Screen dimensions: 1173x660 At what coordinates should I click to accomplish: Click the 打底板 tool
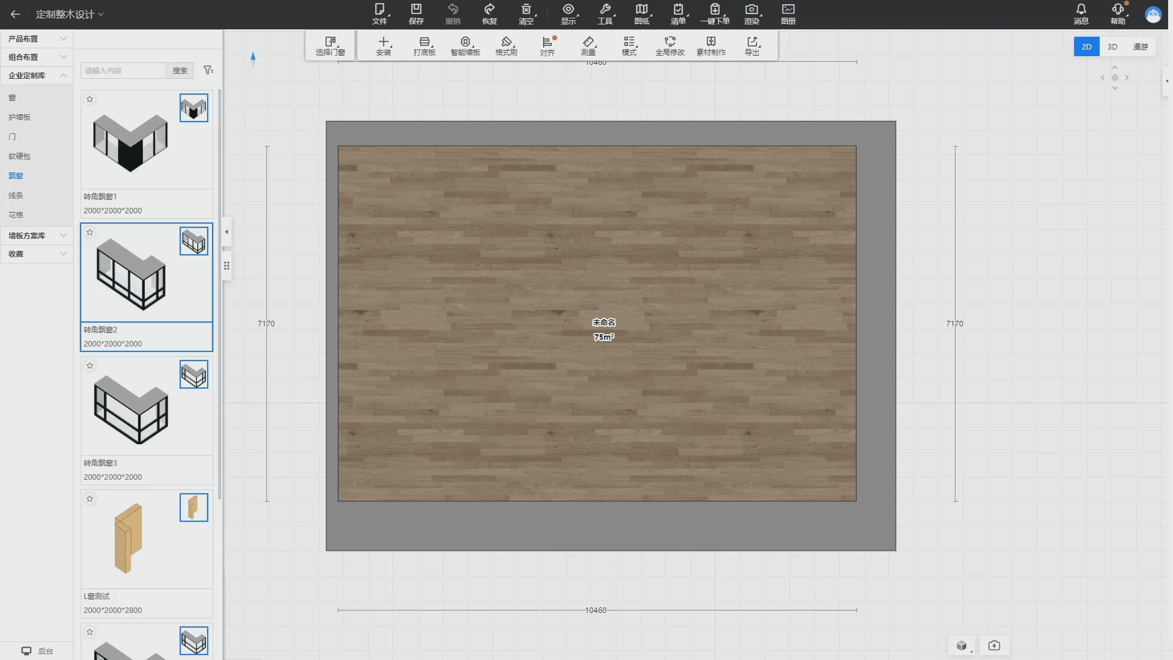click(x=425, y=46)
